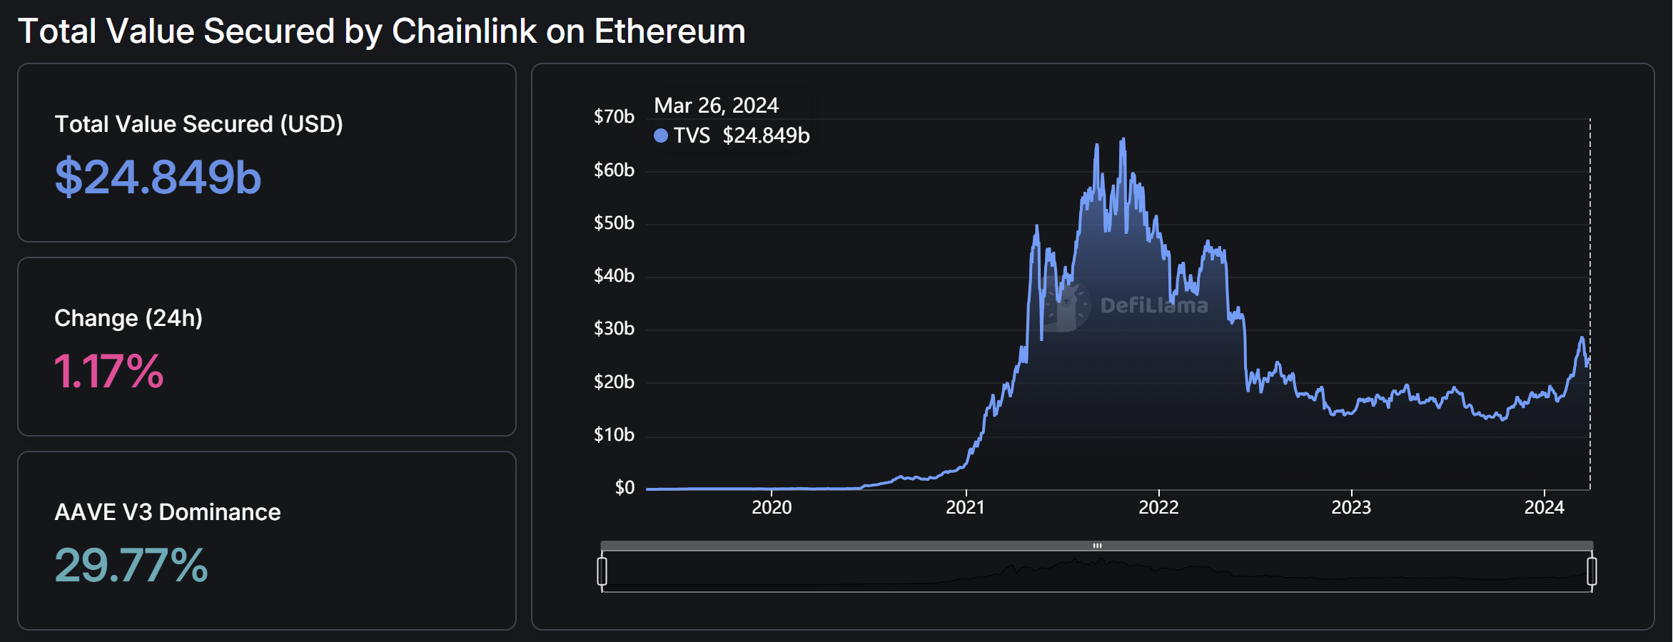Click the $40b y-axis label
Image resolution: width=1673 pixels, height=642 pixels.
[614, 275]
